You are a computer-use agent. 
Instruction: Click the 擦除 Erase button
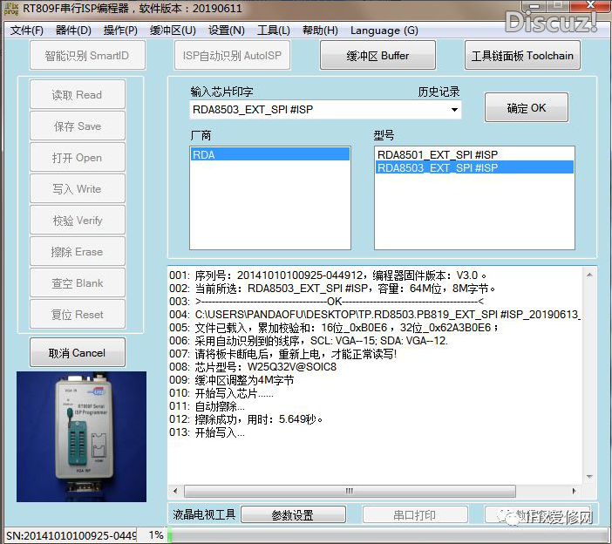pos(78,252)
